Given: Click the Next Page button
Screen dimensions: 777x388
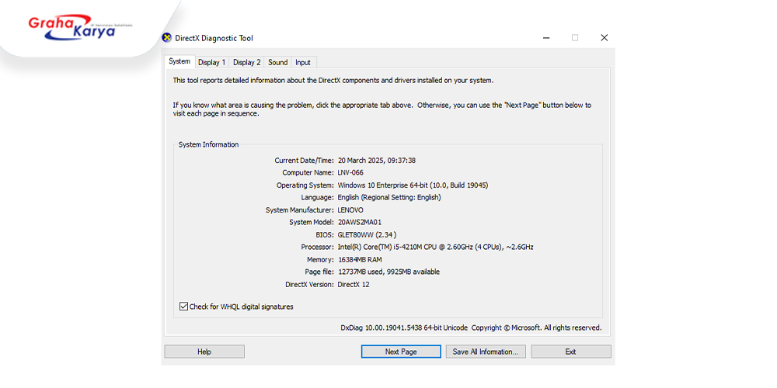Looking at the screenshot, I should (x=401, y=352).
